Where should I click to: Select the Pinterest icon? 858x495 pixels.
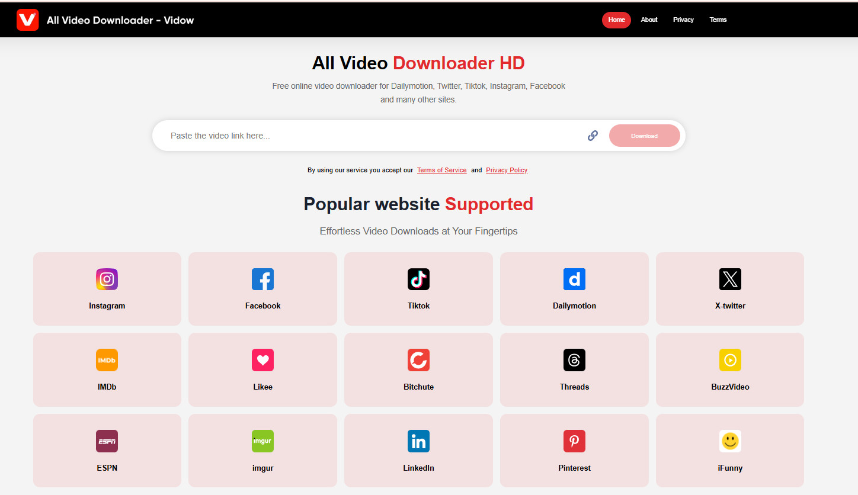[574, 441]
